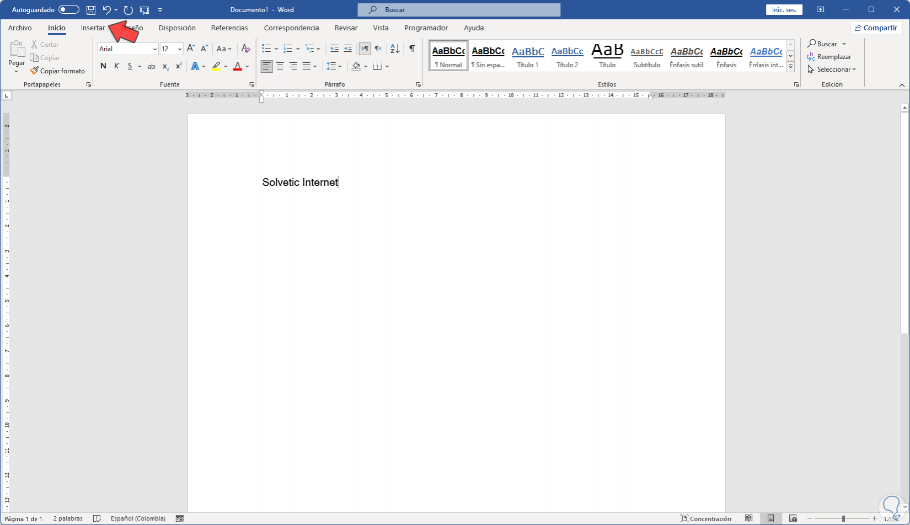
Task: Redo the last action
Action: coord(129,10)
